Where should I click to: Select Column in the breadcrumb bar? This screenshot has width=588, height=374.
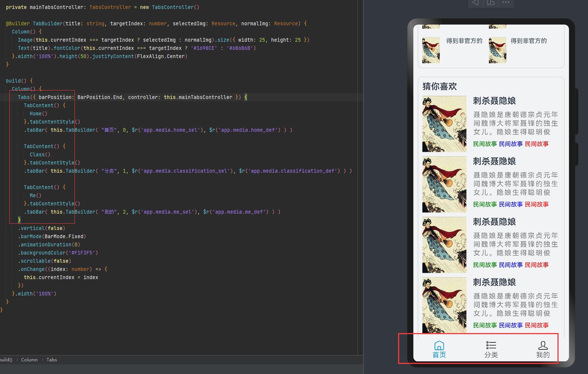point(29,360)
